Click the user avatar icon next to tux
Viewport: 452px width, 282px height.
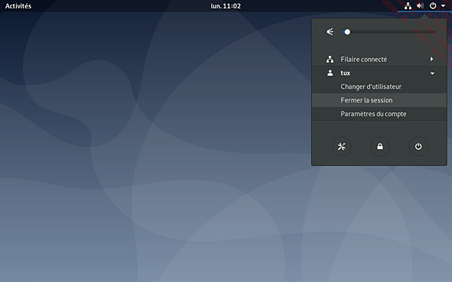330,73
